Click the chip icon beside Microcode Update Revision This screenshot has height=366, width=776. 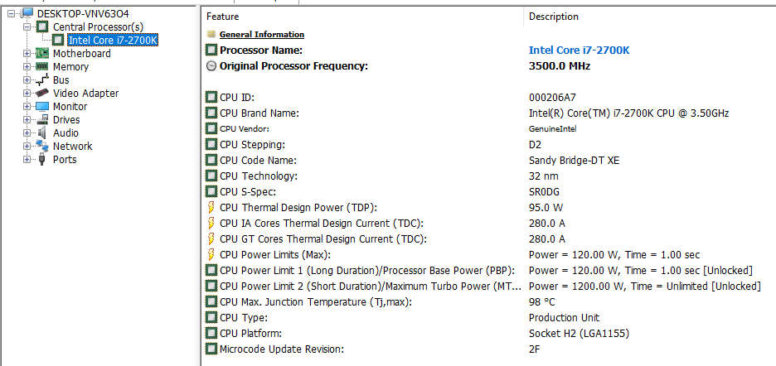pos(211,349)
